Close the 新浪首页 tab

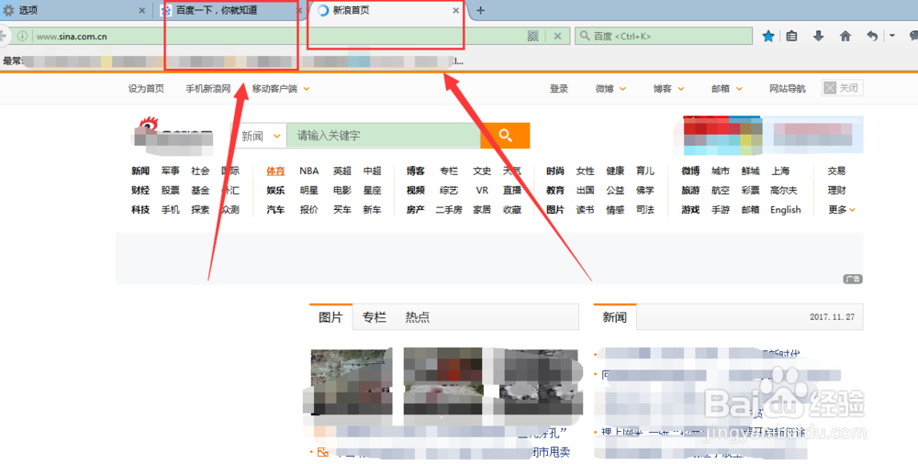click(x=456, y=10)
